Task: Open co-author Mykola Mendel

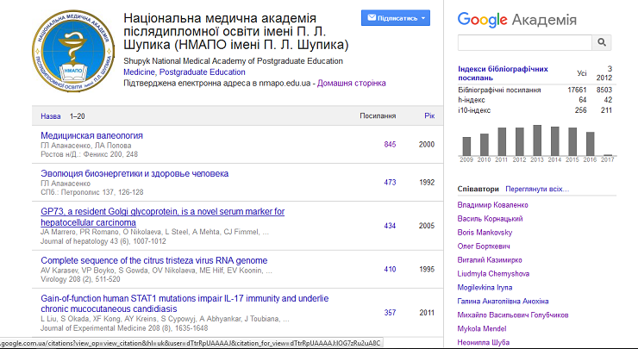Action: (x=482, y=328)
